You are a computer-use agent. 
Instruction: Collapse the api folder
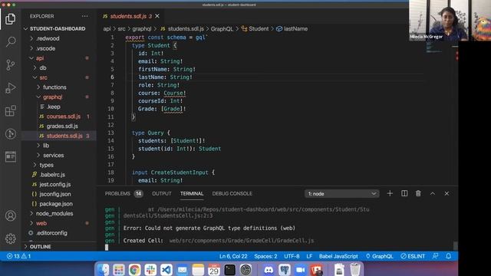click(x=39, y=58)
